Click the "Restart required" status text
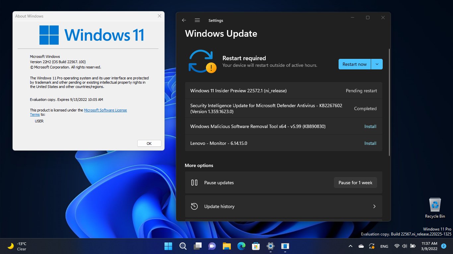This screenshot has height=254, width=453. 244,58
